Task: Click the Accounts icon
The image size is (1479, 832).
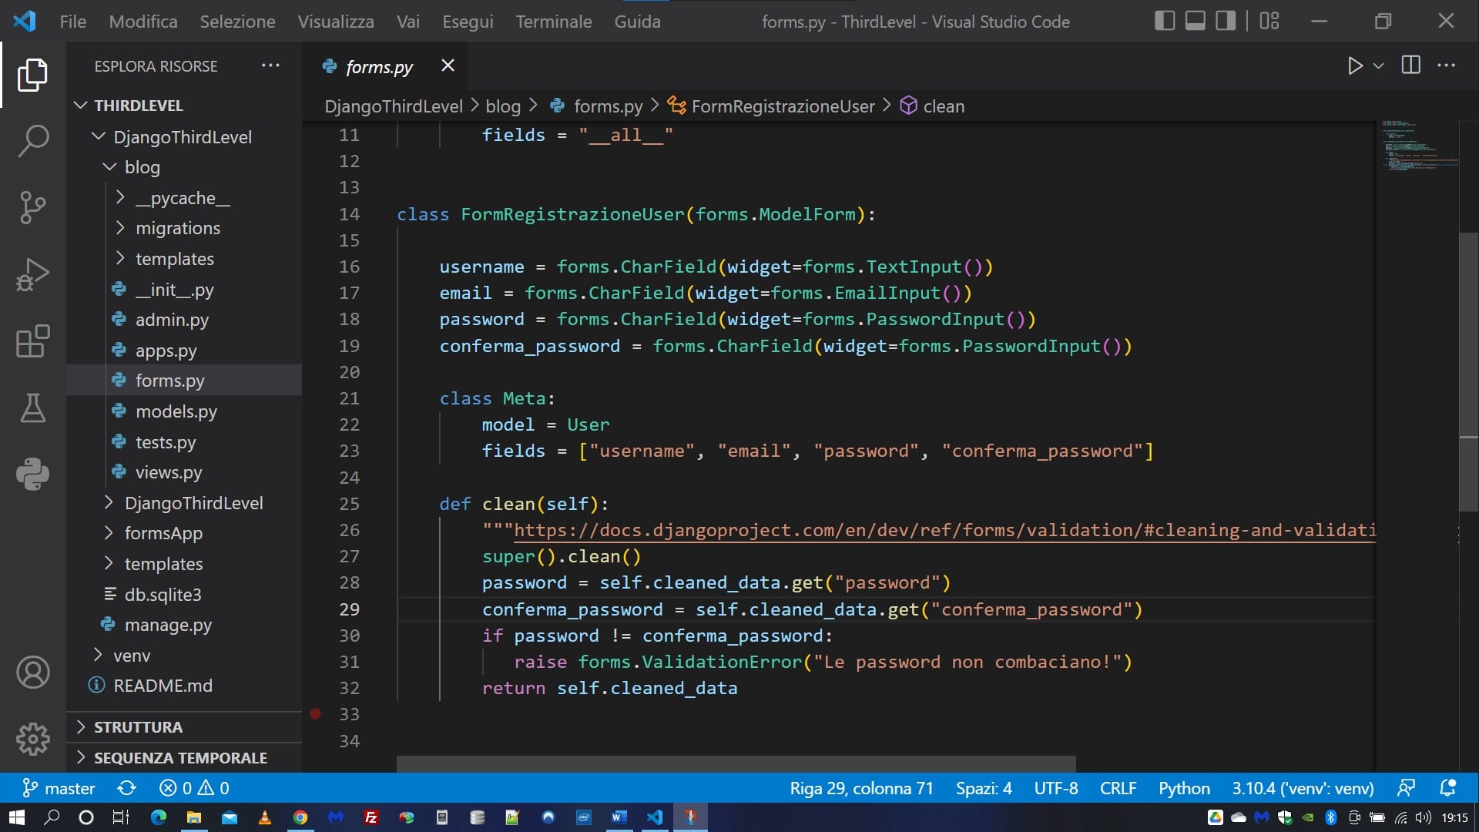Action: tap(32, 673)
